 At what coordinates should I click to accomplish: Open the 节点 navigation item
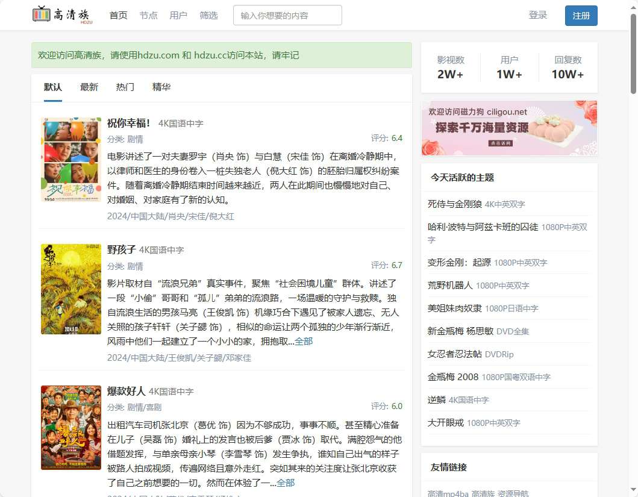148,15
